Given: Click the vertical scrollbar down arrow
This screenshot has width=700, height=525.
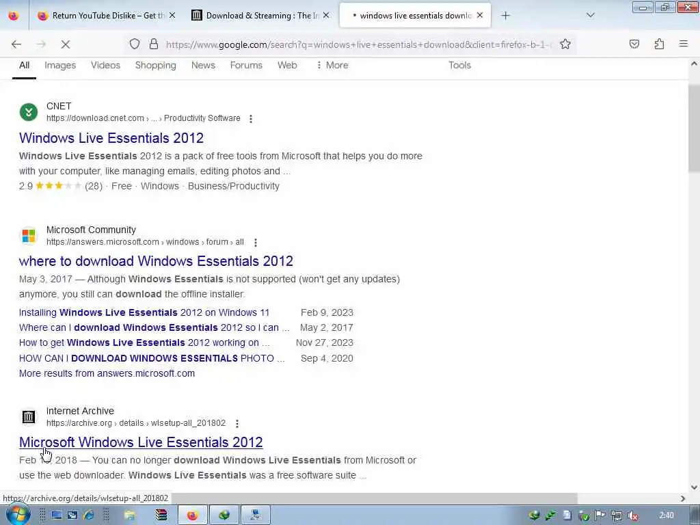Looking at the screenshot, I should pos(694,487).
